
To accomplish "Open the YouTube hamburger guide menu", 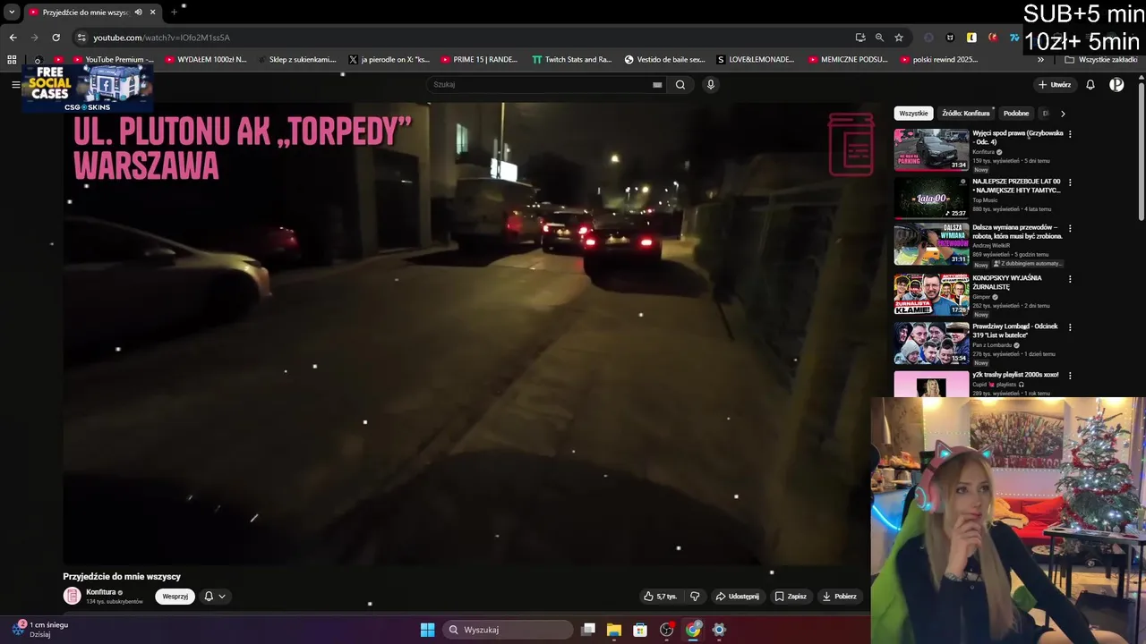I will pos(16,85).
